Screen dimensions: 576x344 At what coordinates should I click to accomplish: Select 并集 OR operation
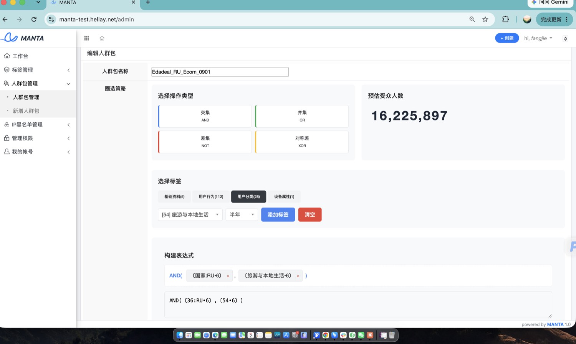302,116
